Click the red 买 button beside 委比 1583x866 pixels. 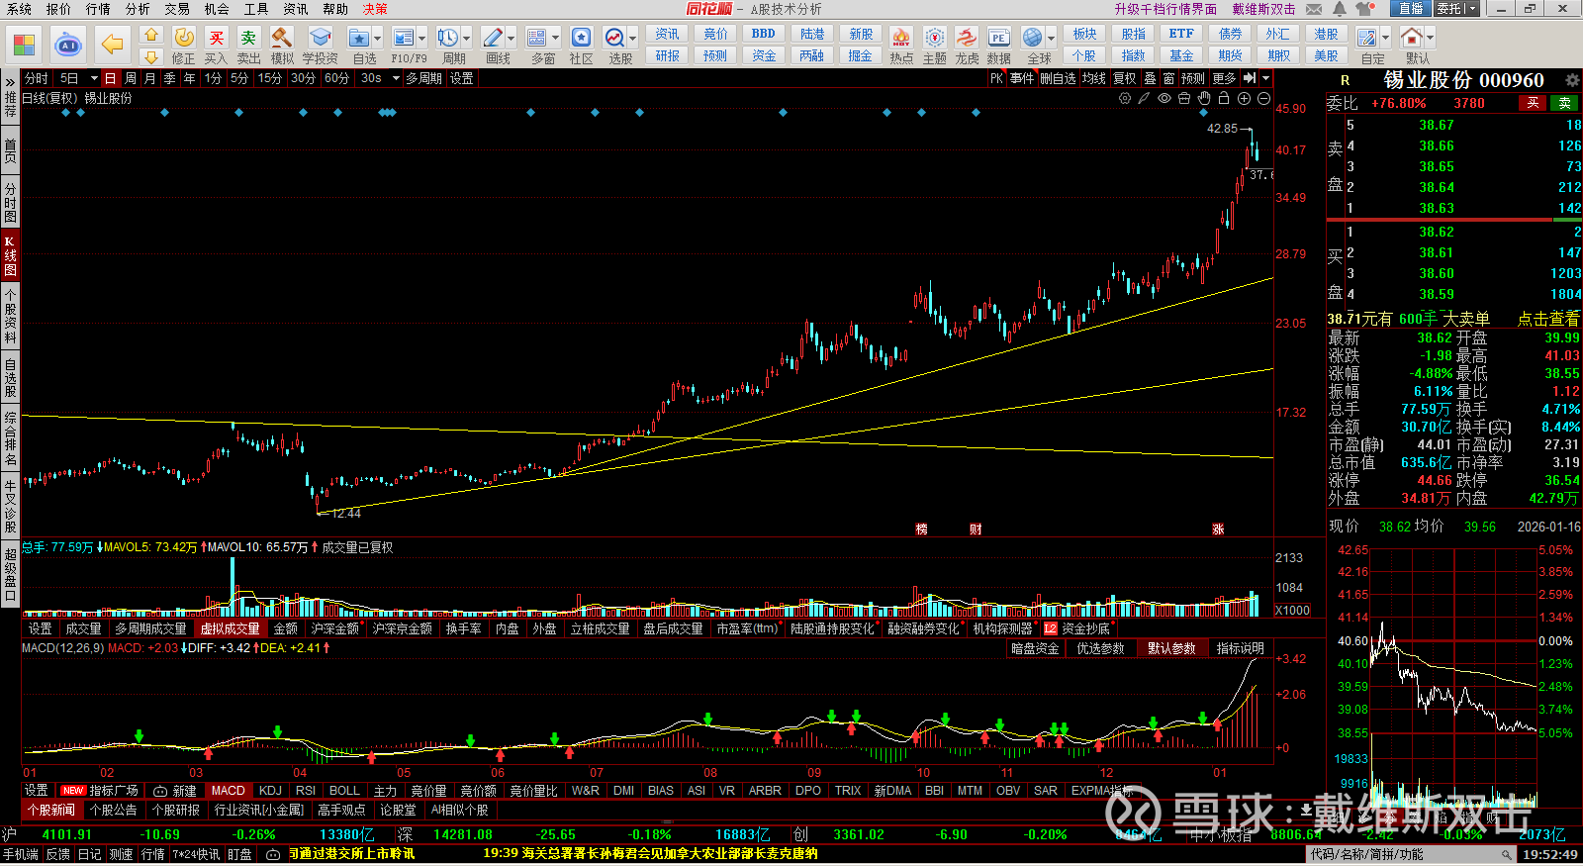[x=1533, y=103]
